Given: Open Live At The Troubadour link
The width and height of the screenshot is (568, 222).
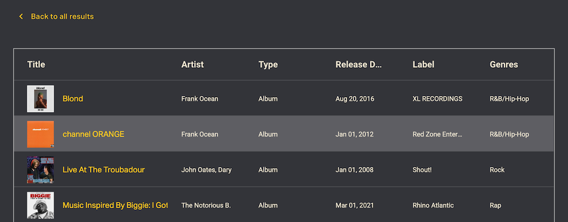Looking at the screenshot, I should [x=103, y=170].
